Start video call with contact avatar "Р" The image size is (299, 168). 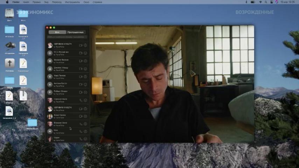click(x=81, y=92)
